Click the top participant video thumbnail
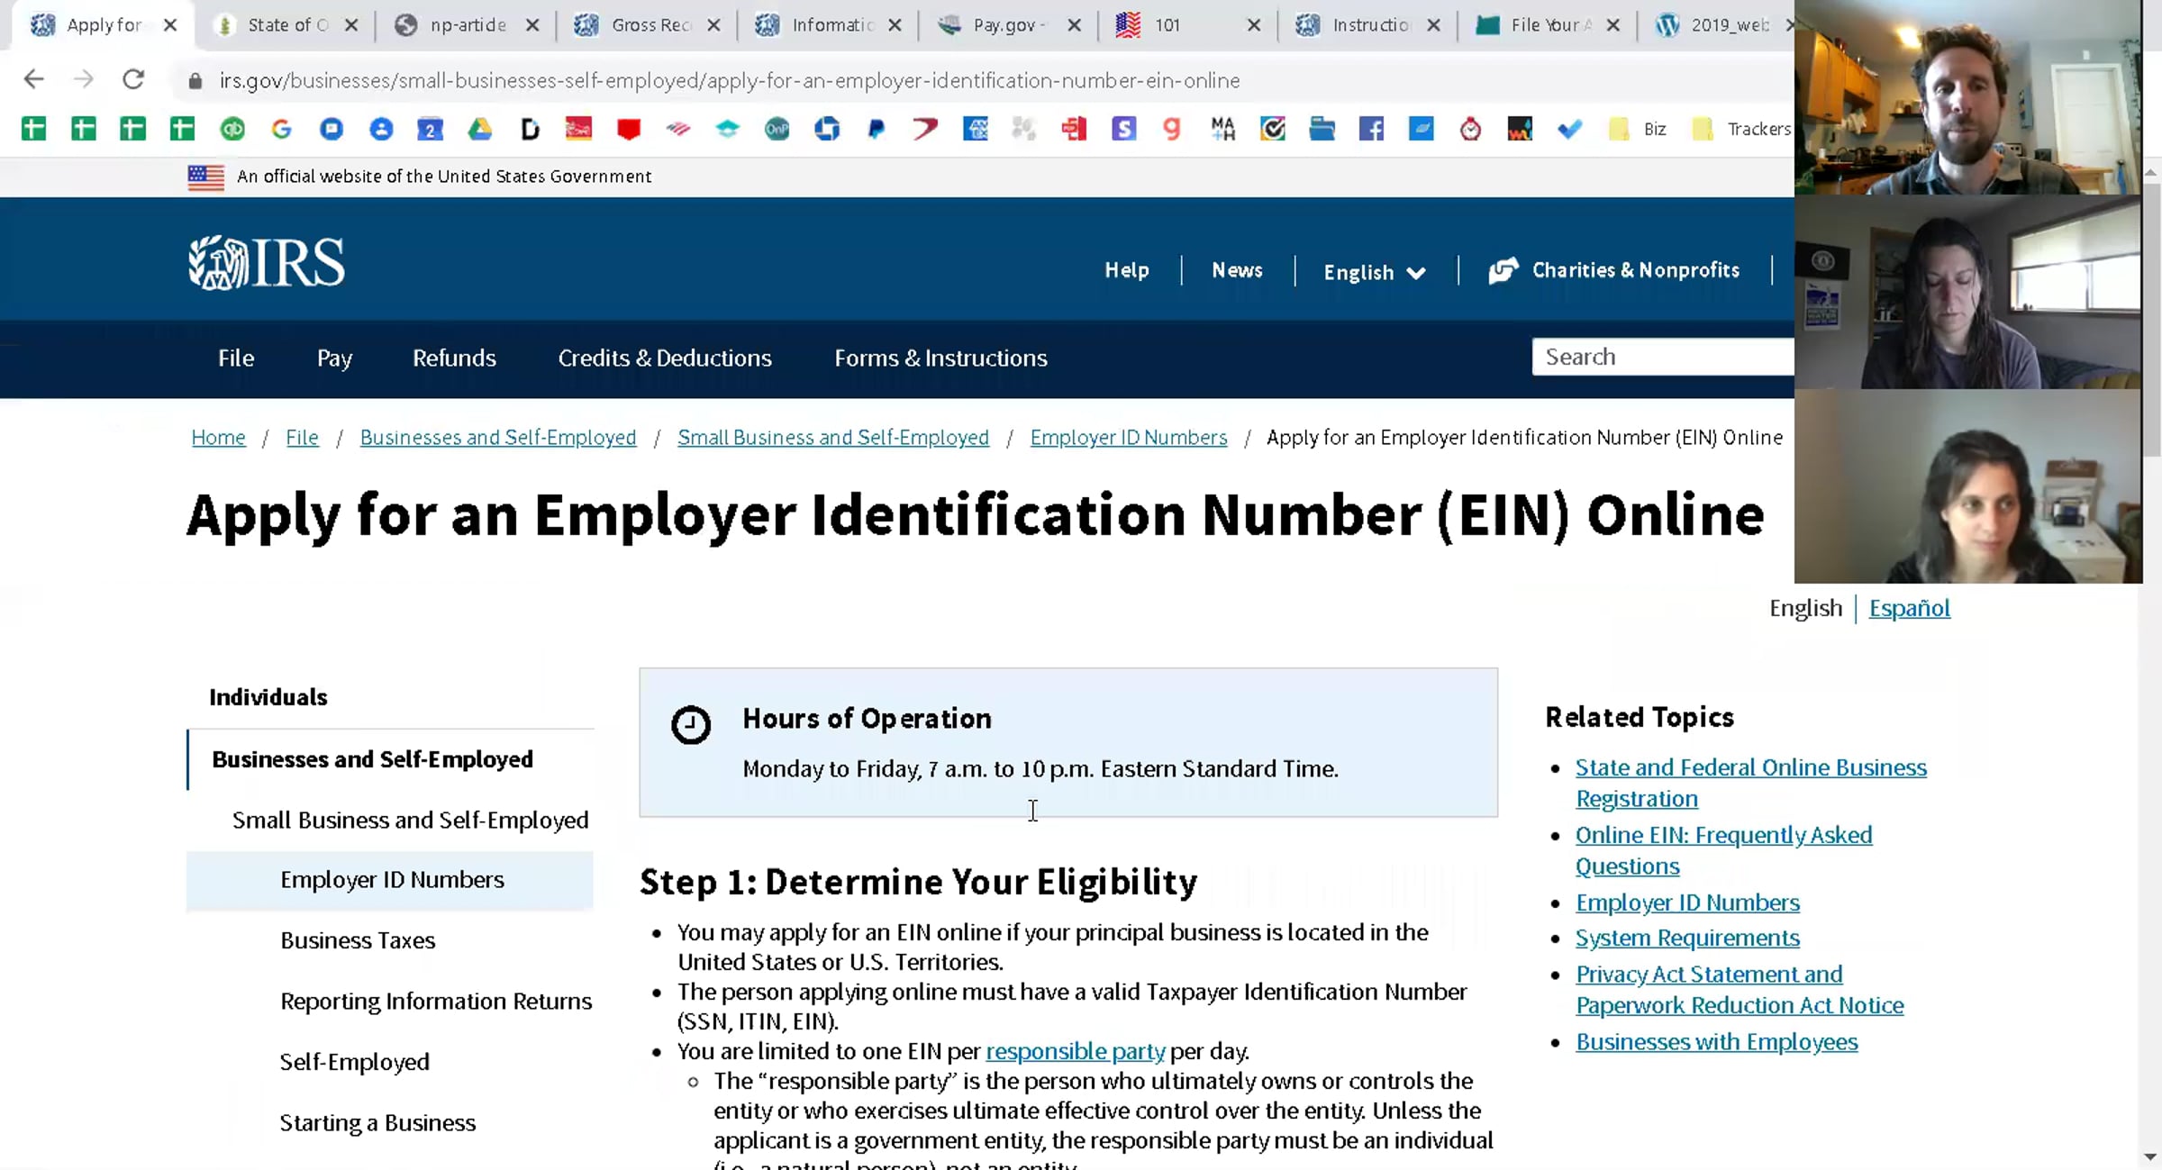 pos(1968,97)
